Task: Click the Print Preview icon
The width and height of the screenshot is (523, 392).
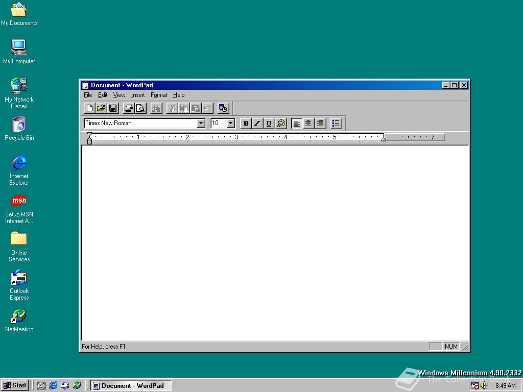Action: tap(140, 108)
